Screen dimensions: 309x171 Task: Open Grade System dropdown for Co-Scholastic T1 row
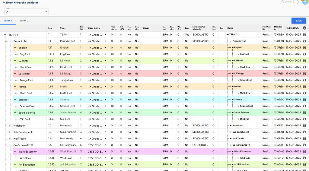[x=105, y=145]
